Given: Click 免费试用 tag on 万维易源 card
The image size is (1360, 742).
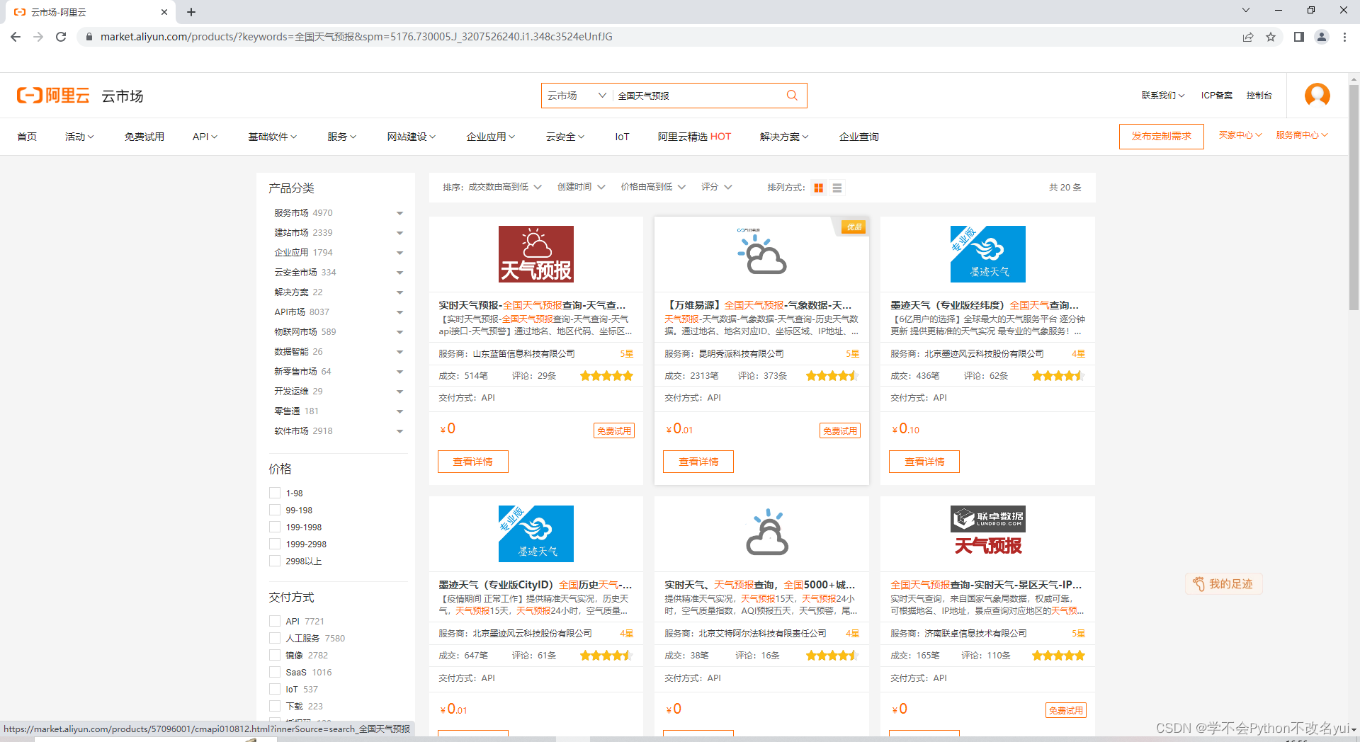Looking at the screenshot, I should pyautogui.click(x=840, y=430).
